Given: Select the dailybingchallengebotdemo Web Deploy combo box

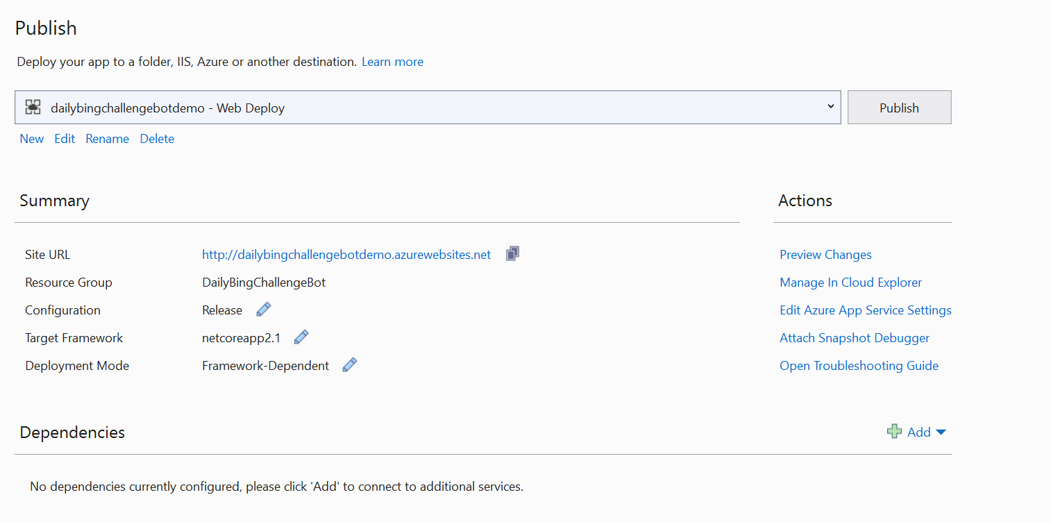Looking at the screenshot, I should pos(427,108).
